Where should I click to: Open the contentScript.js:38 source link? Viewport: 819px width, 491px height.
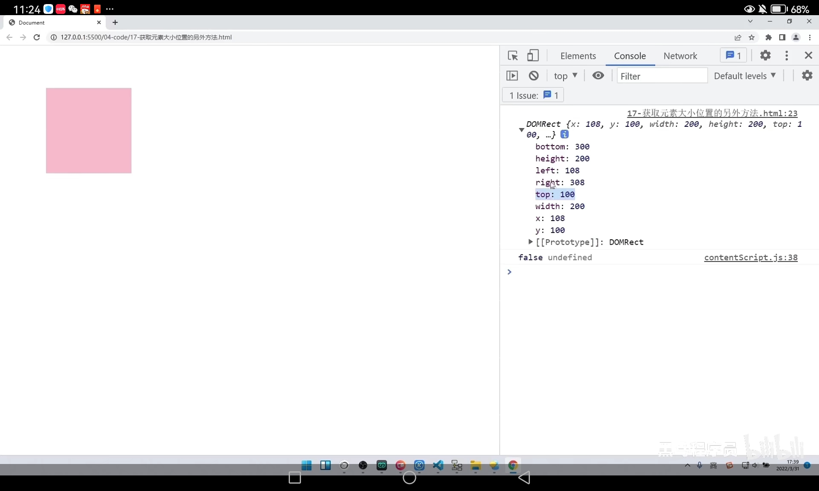(751, 257)
